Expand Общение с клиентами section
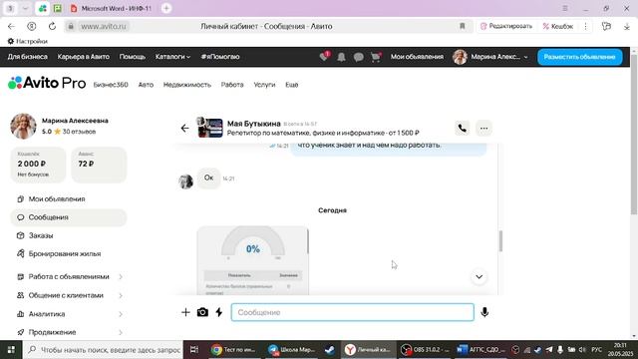 pos(69,295)
